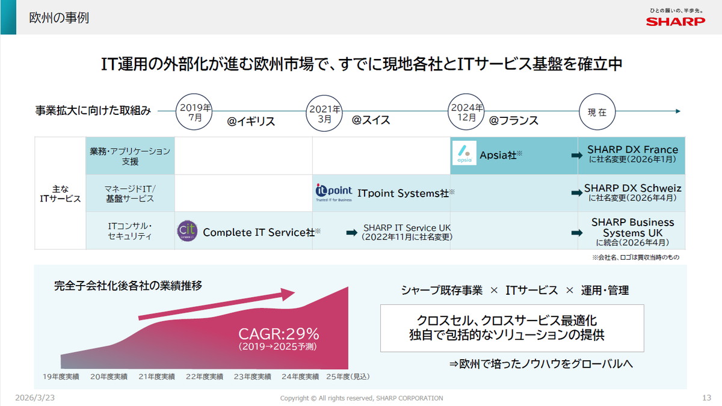Click the Apsia company logo

tap(464, 153)
